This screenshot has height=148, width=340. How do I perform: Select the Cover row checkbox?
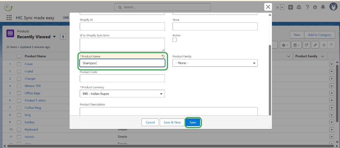point(19,64)
